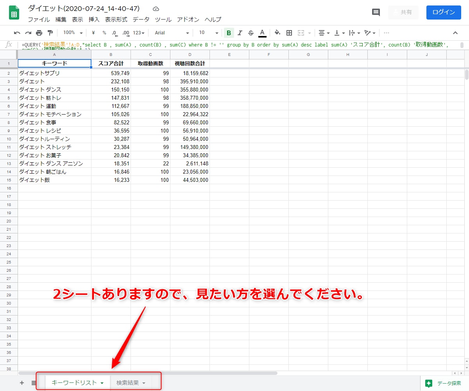The height and width of the screenshot is (391, 469).
Task: Open the 表示 menu
Action: click(77, 20)
